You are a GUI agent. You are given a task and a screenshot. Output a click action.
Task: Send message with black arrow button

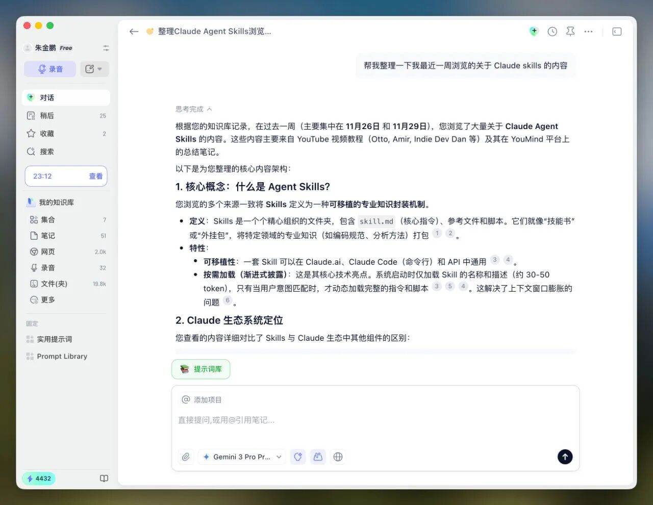[x=565, y=457]
